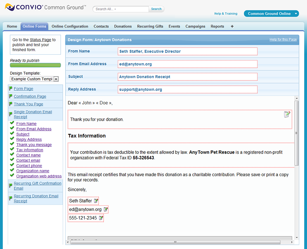This screenshot has height=249, width=307.
Task: Click green checkmark beside Contact phone
Action: click(x=12, y=165)
